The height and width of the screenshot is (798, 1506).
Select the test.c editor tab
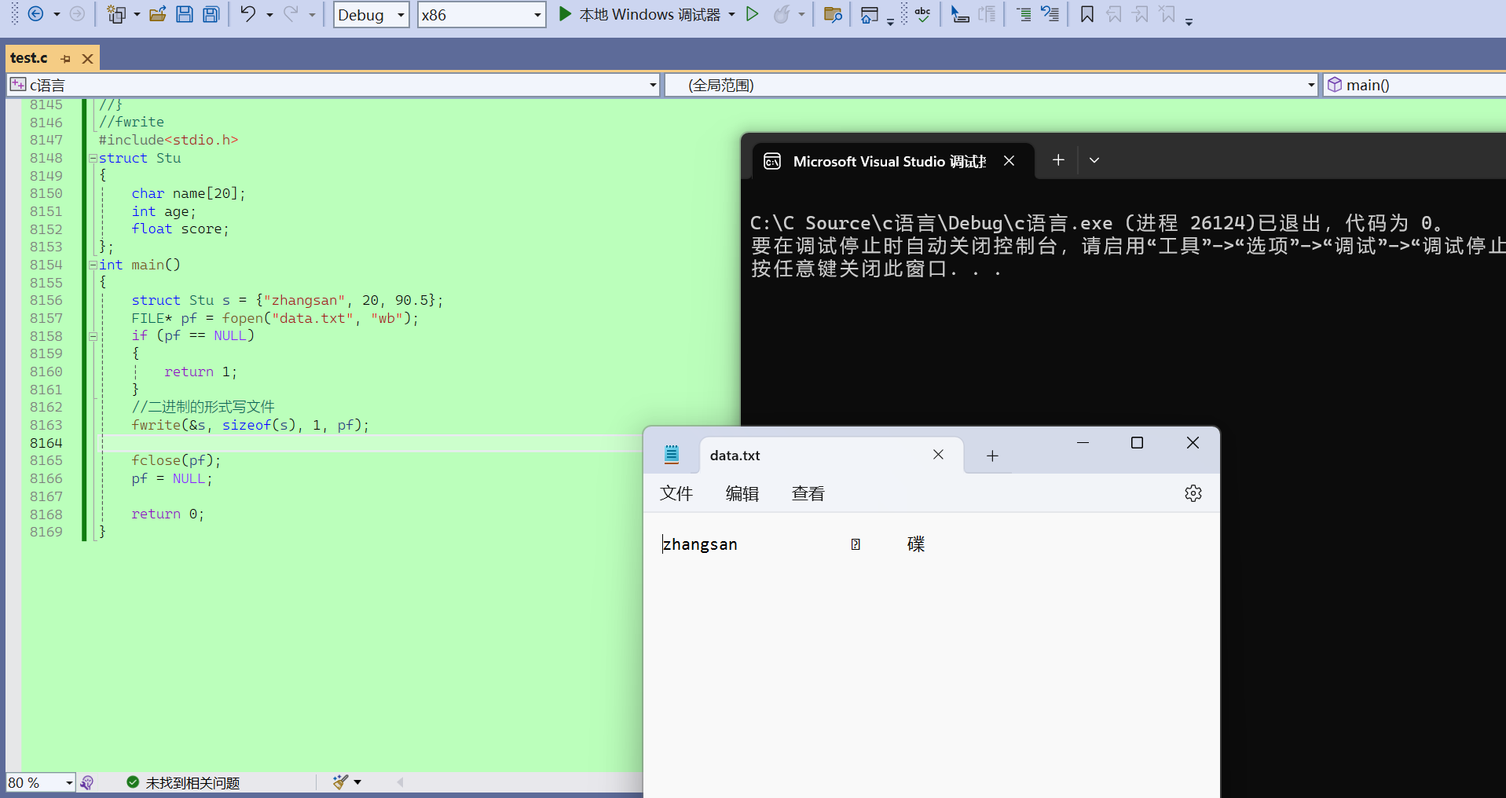point(29,58)
